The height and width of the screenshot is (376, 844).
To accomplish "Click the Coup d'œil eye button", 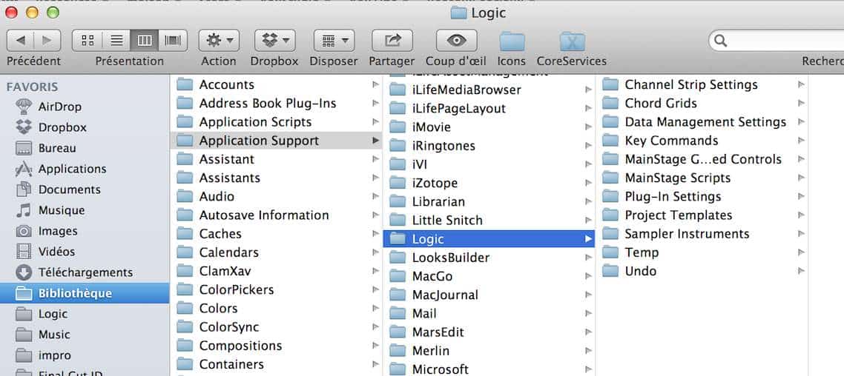I will 456,40.
